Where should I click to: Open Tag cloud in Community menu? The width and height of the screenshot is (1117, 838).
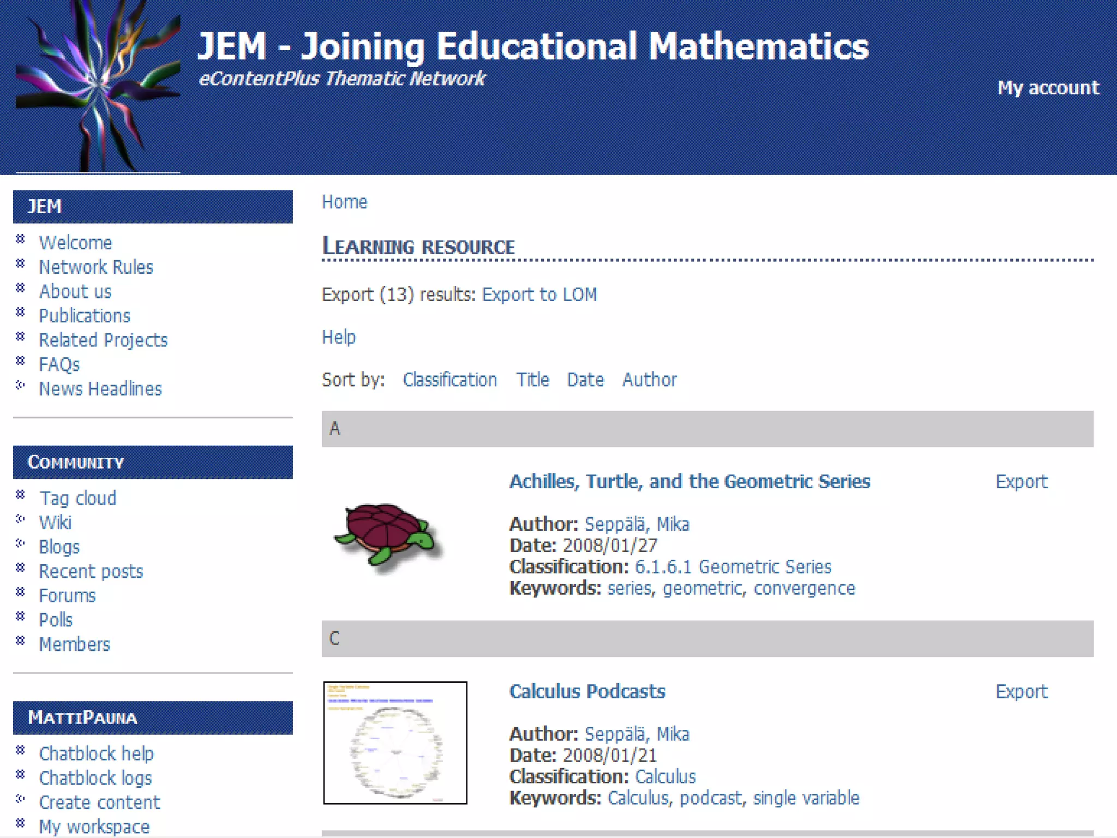pos(78,499)
